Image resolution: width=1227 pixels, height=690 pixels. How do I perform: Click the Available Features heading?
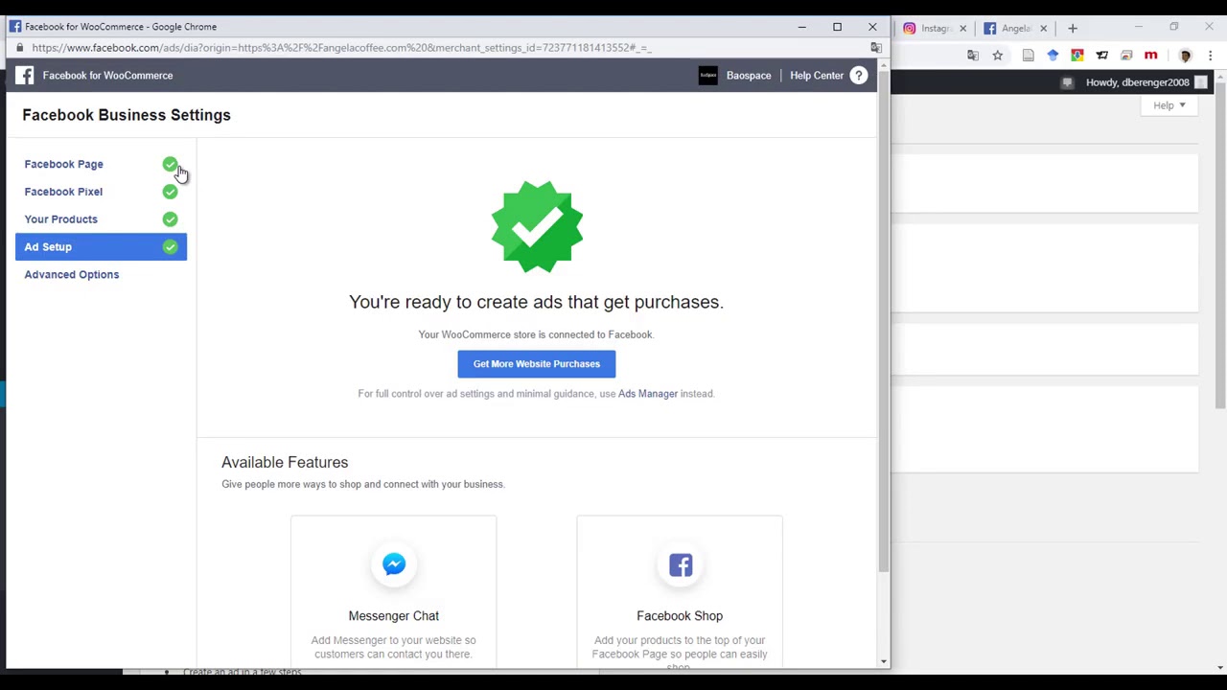(x=285, y=463)
